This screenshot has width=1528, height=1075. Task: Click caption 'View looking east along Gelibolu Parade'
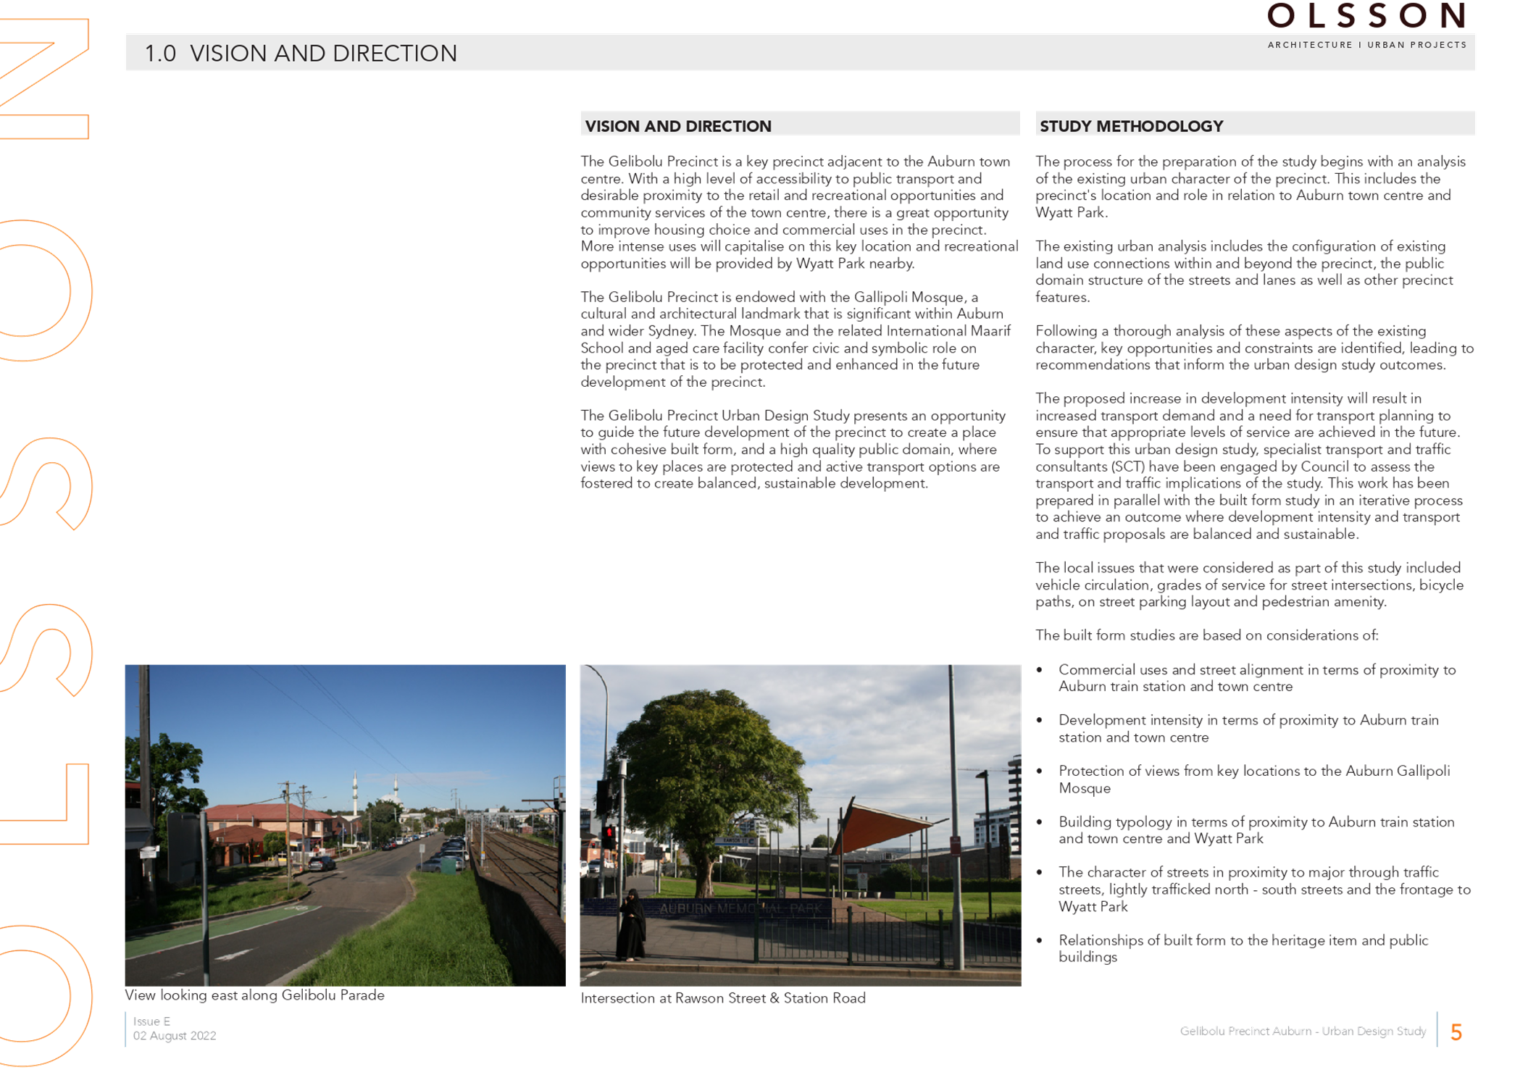point(254,995)
